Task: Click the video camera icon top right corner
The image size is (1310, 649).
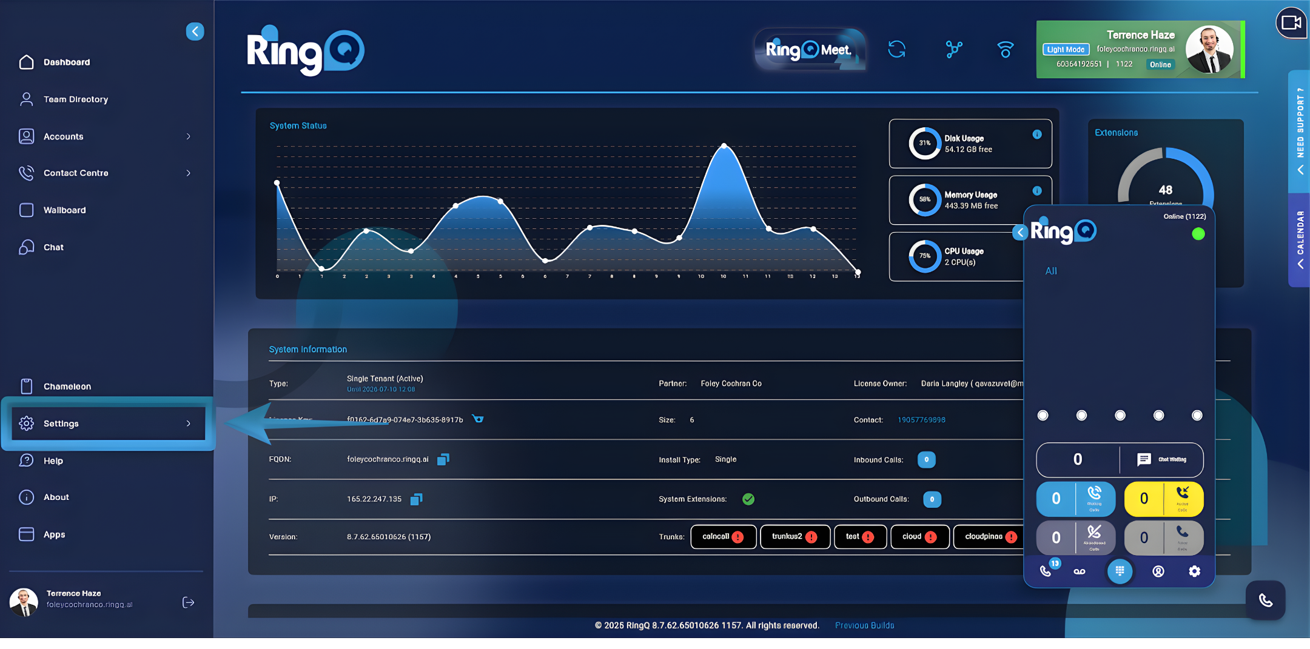Action: point(1291,24)
